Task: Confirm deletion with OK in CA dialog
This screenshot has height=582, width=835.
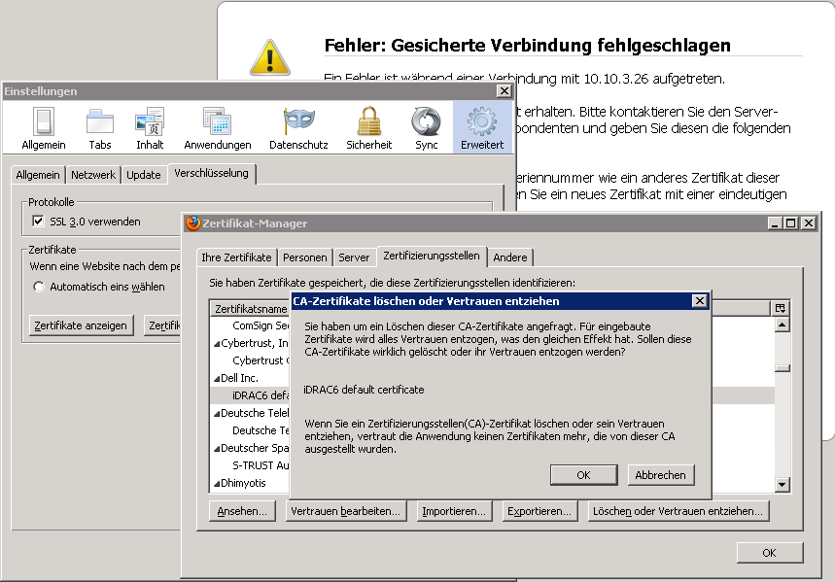Action: click(x=583, y=475)
